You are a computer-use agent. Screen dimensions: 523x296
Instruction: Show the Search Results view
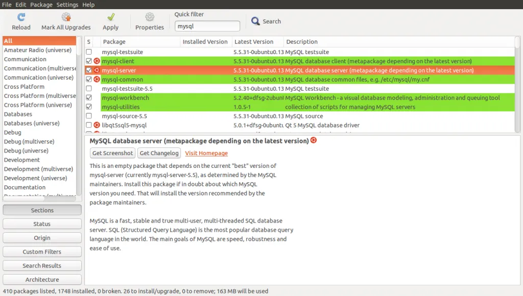[x=42, y=266]
